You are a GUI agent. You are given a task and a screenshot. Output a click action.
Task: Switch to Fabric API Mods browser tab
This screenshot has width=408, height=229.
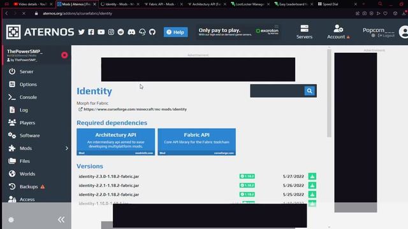(163, 4)
